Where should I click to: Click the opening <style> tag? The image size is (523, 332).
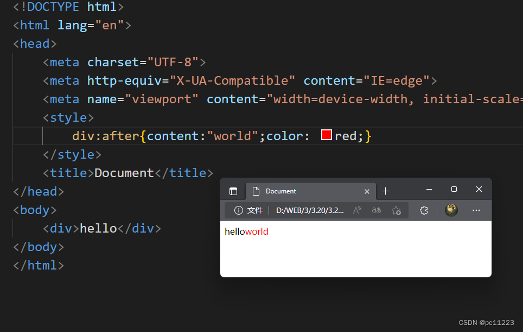68,117
